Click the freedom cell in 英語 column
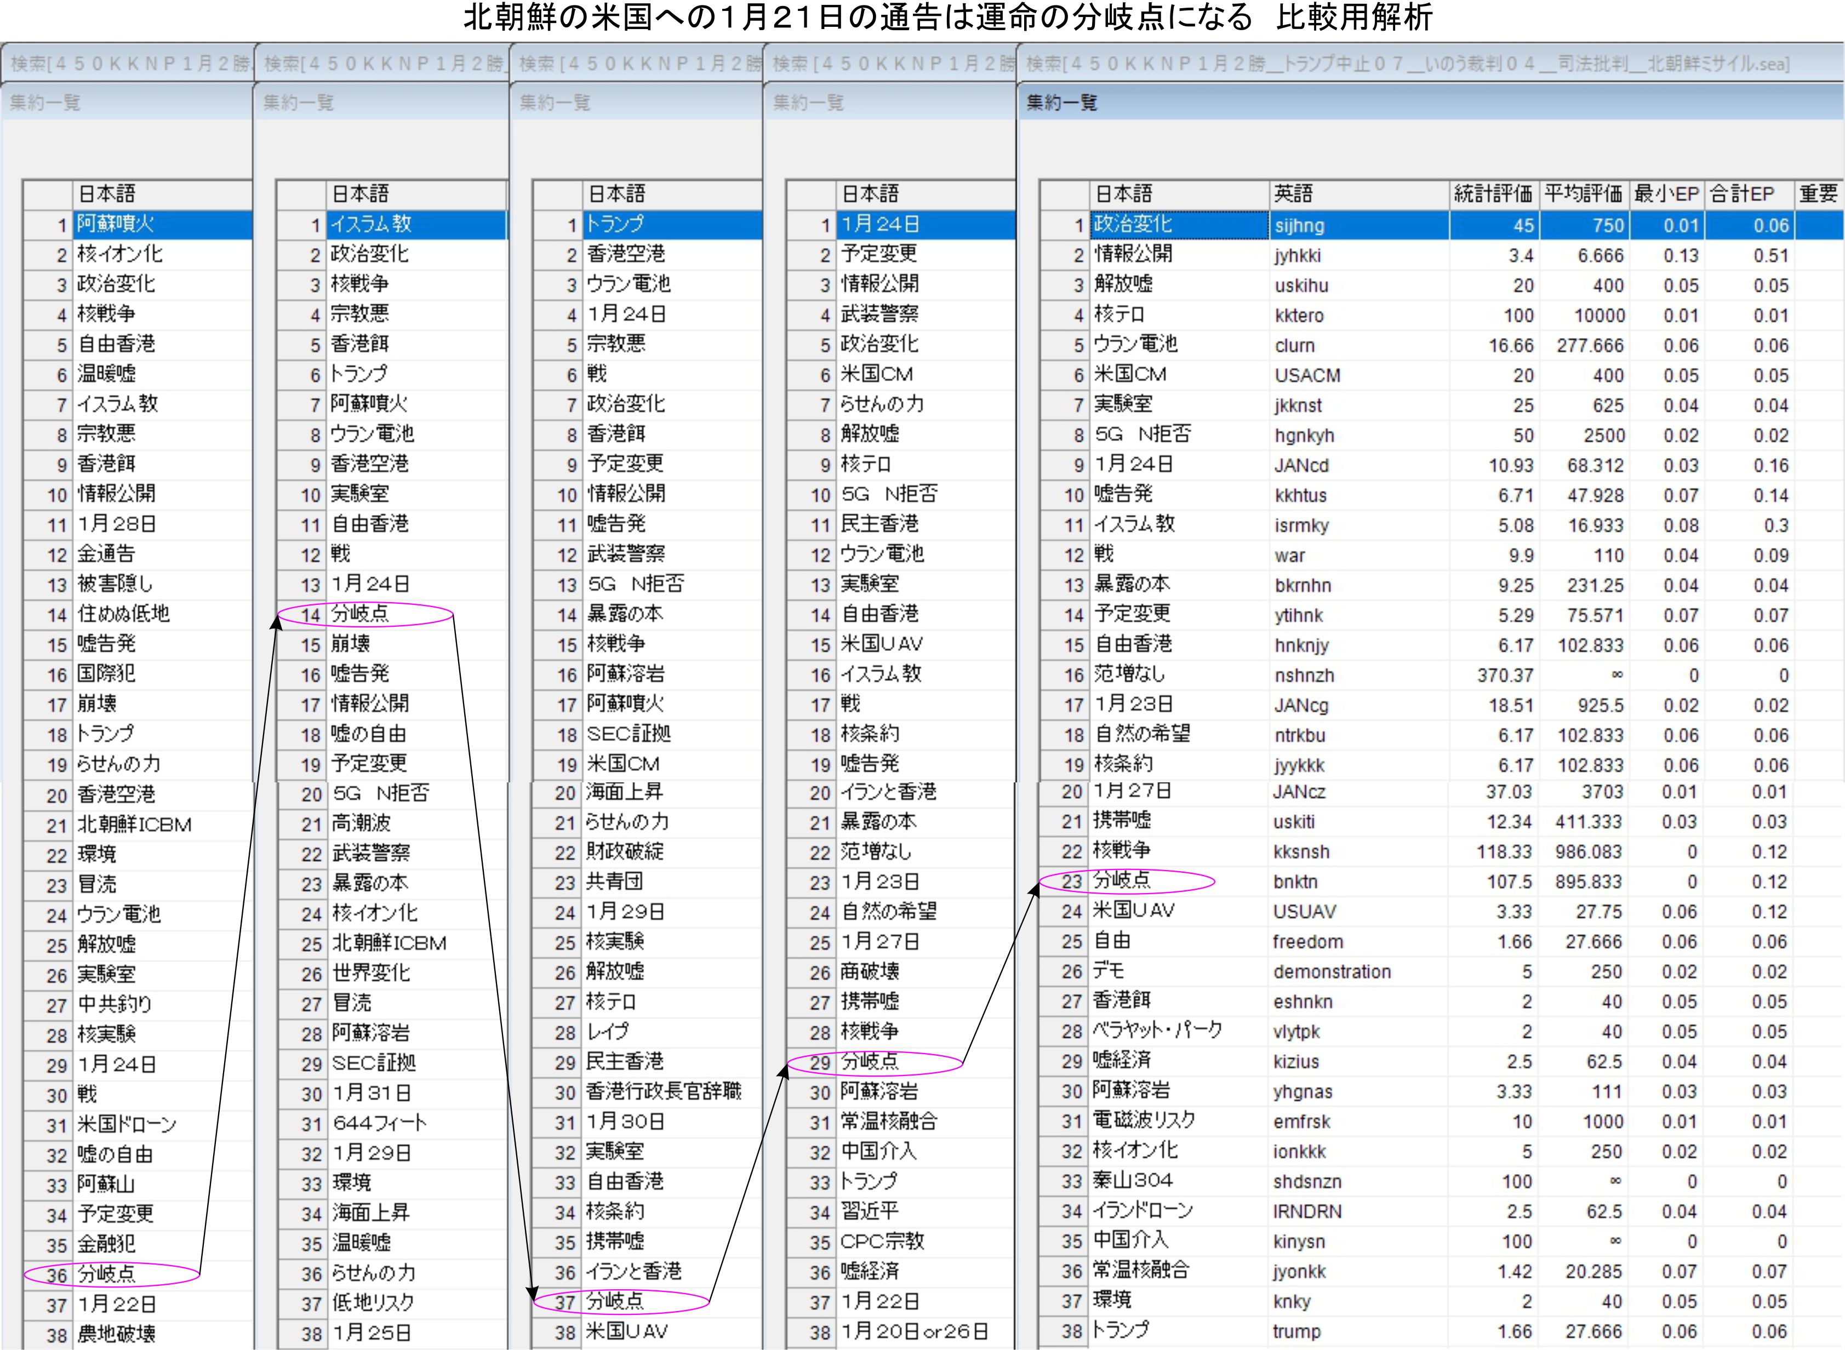1845x1350 pixels. point(1307,941)
